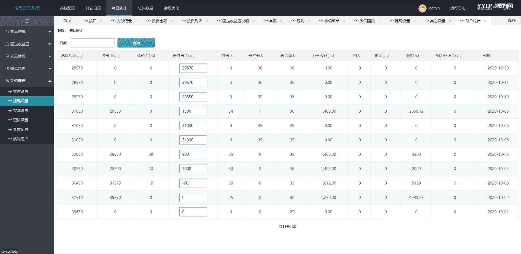Click the admin avatar icon

coord(422,8)
